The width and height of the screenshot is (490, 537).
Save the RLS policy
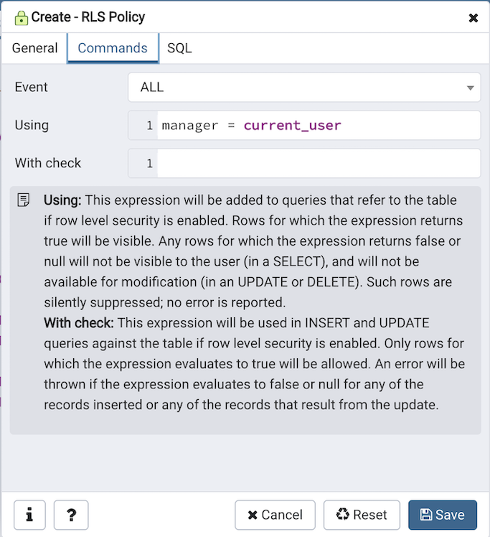pos(443,515)
